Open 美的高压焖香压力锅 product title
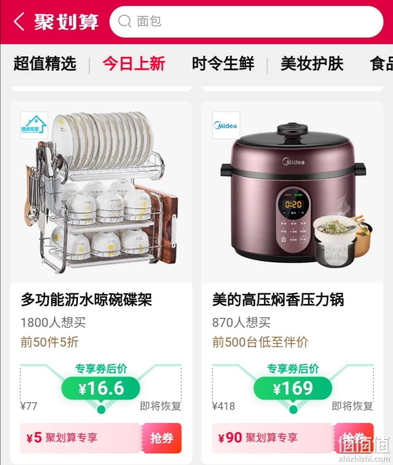Screen dimensions: 393x465 [x=278, y=300]
